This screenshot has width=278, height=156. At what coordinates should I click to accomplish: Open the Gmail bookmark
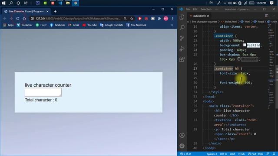point(74,25)
